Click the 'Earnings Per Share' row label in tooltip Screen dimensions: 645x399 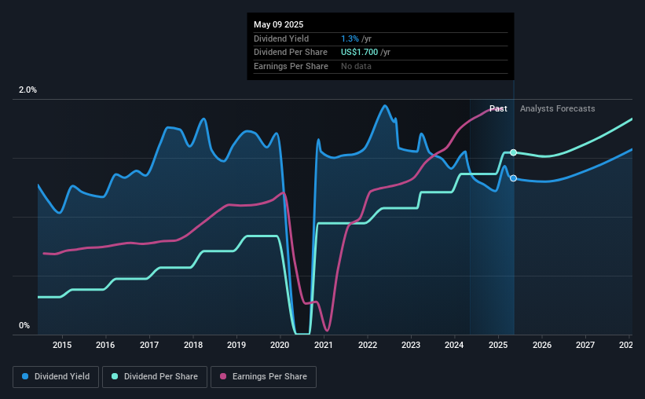coord(291,66)
